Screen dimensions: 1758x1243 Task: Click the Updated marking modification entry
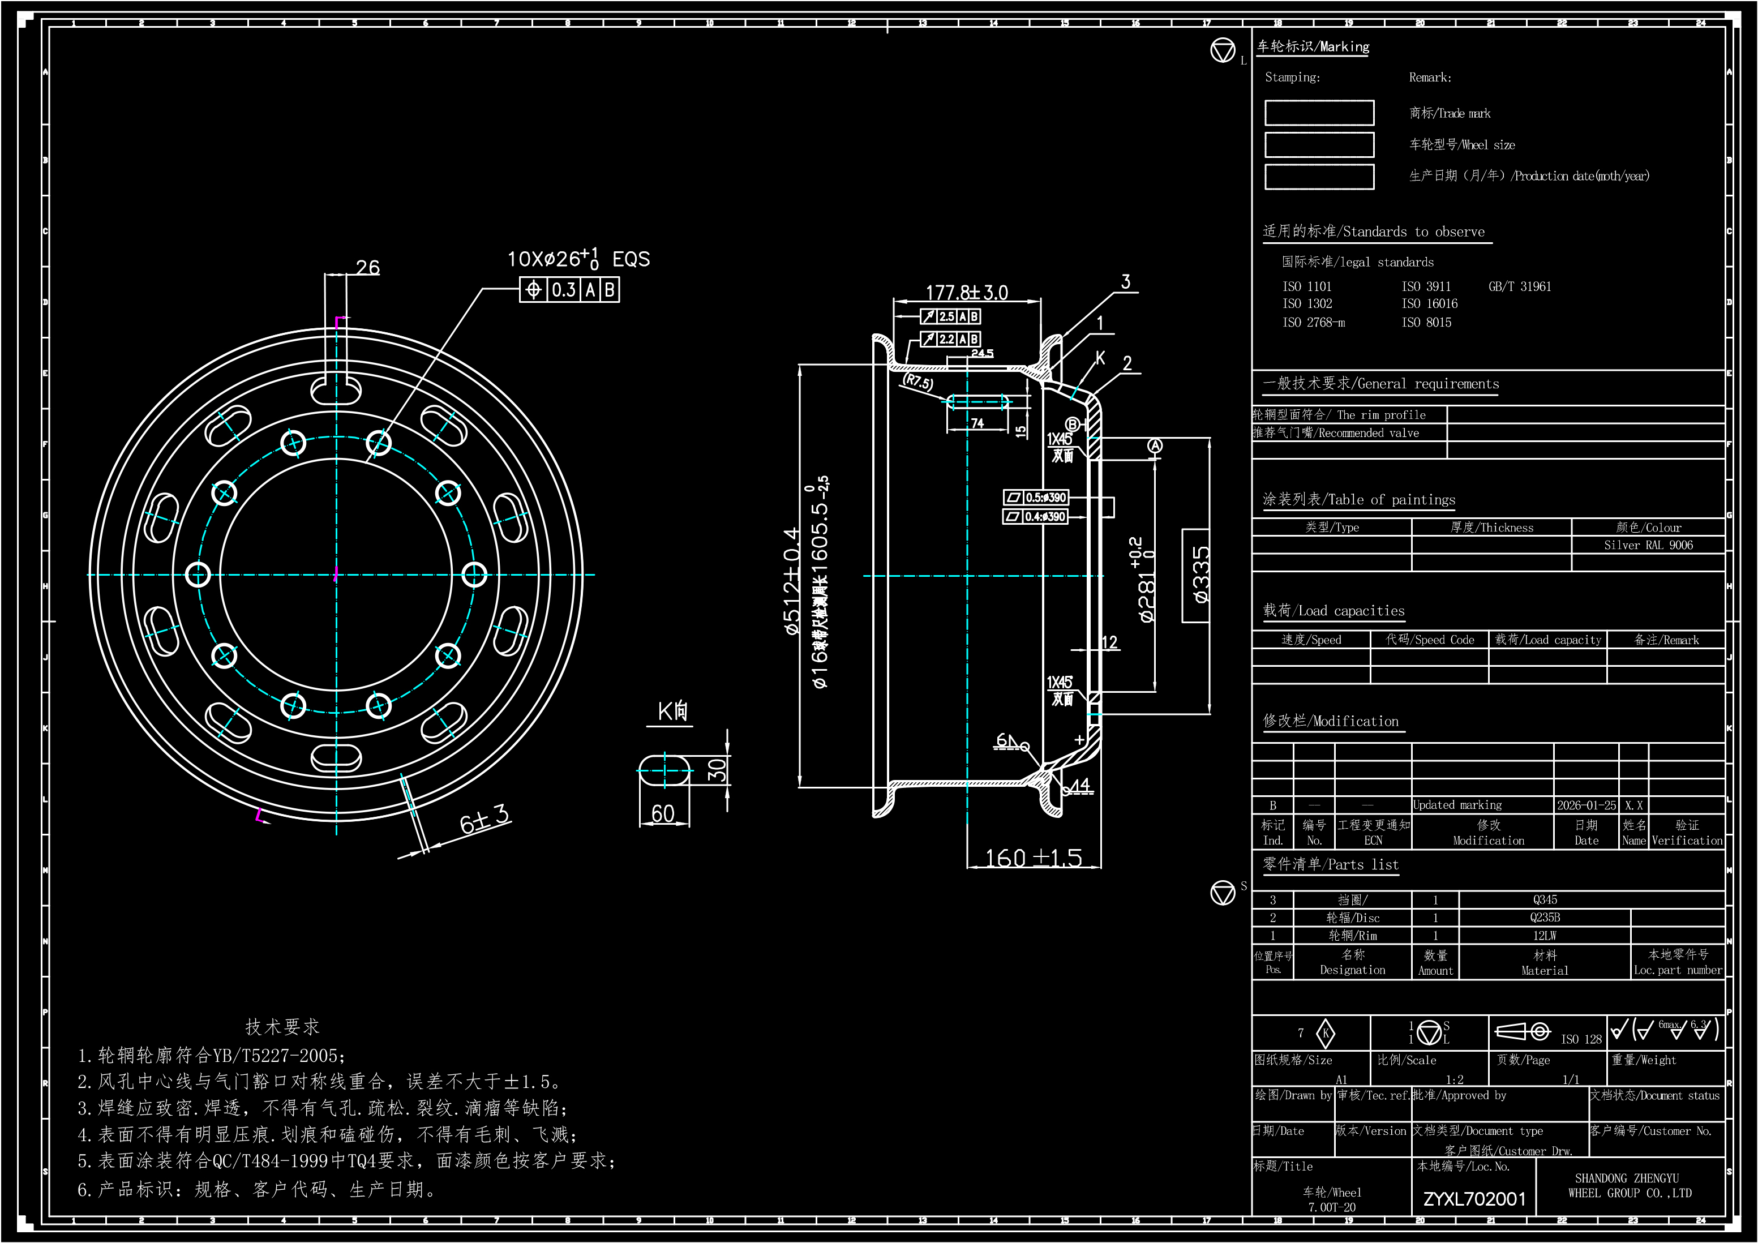point(1457,805)
